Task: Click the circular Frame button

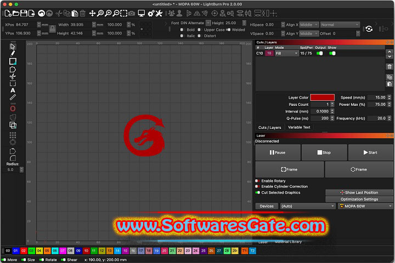Action: [359, 169]
